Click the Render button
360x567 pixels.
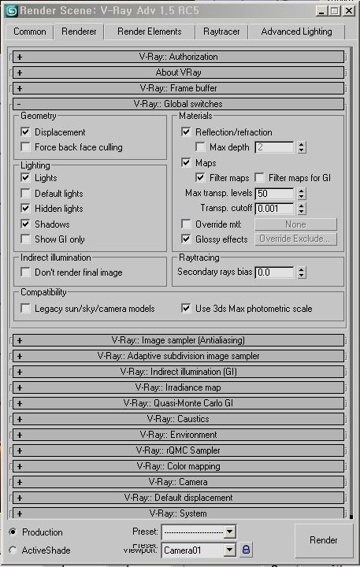coord(324,540)
